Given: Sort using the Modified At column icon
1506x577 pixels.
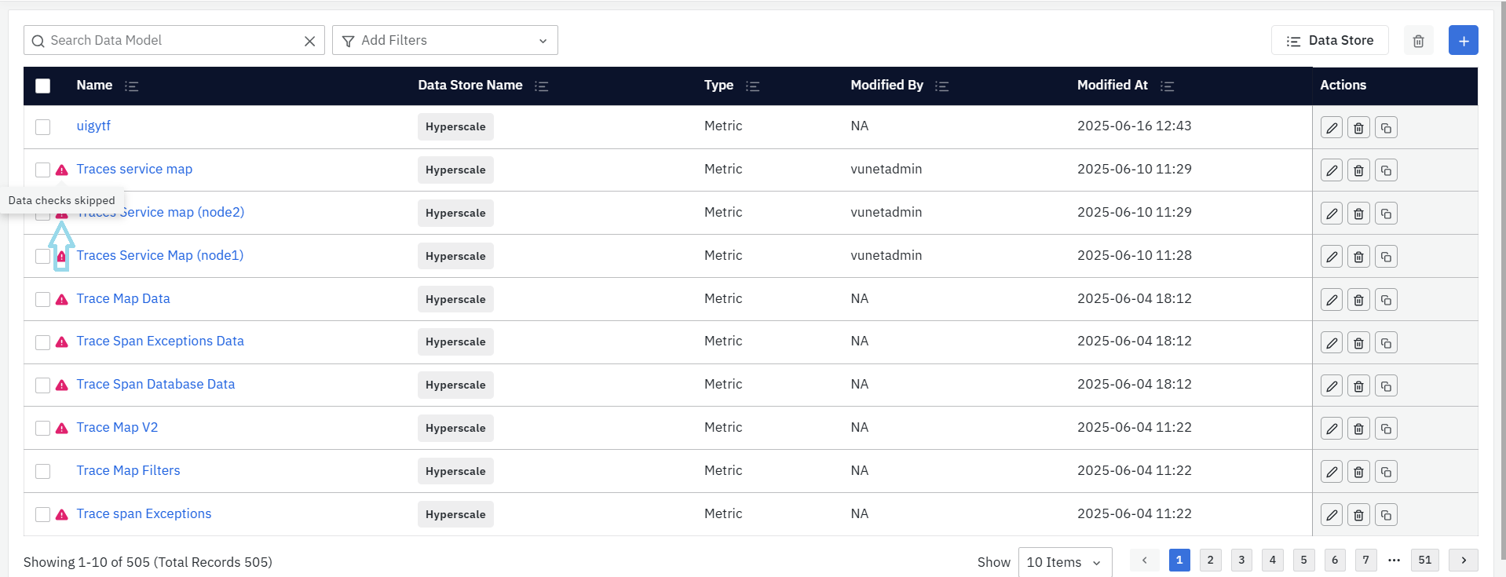Looking at the screenshot, I should [1167, 86].
